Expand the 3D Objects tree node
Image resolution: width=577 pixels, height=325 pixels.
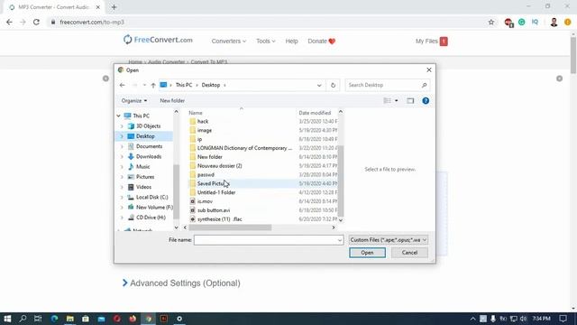(x=122, y=126)
